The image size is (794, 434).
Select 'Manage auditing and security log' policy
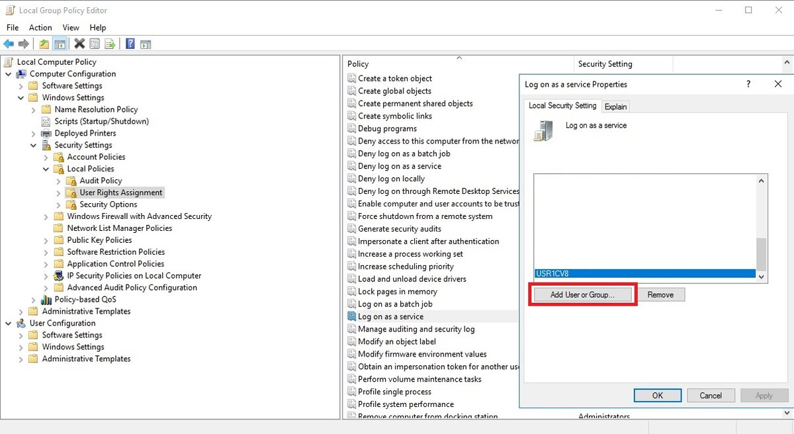point(416,329)
